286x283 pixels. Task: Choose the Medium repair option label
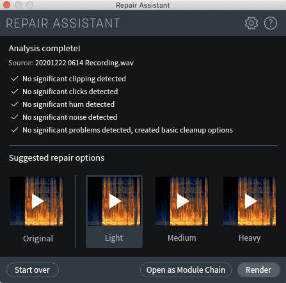pyautogui.click(x=182, y=238)
